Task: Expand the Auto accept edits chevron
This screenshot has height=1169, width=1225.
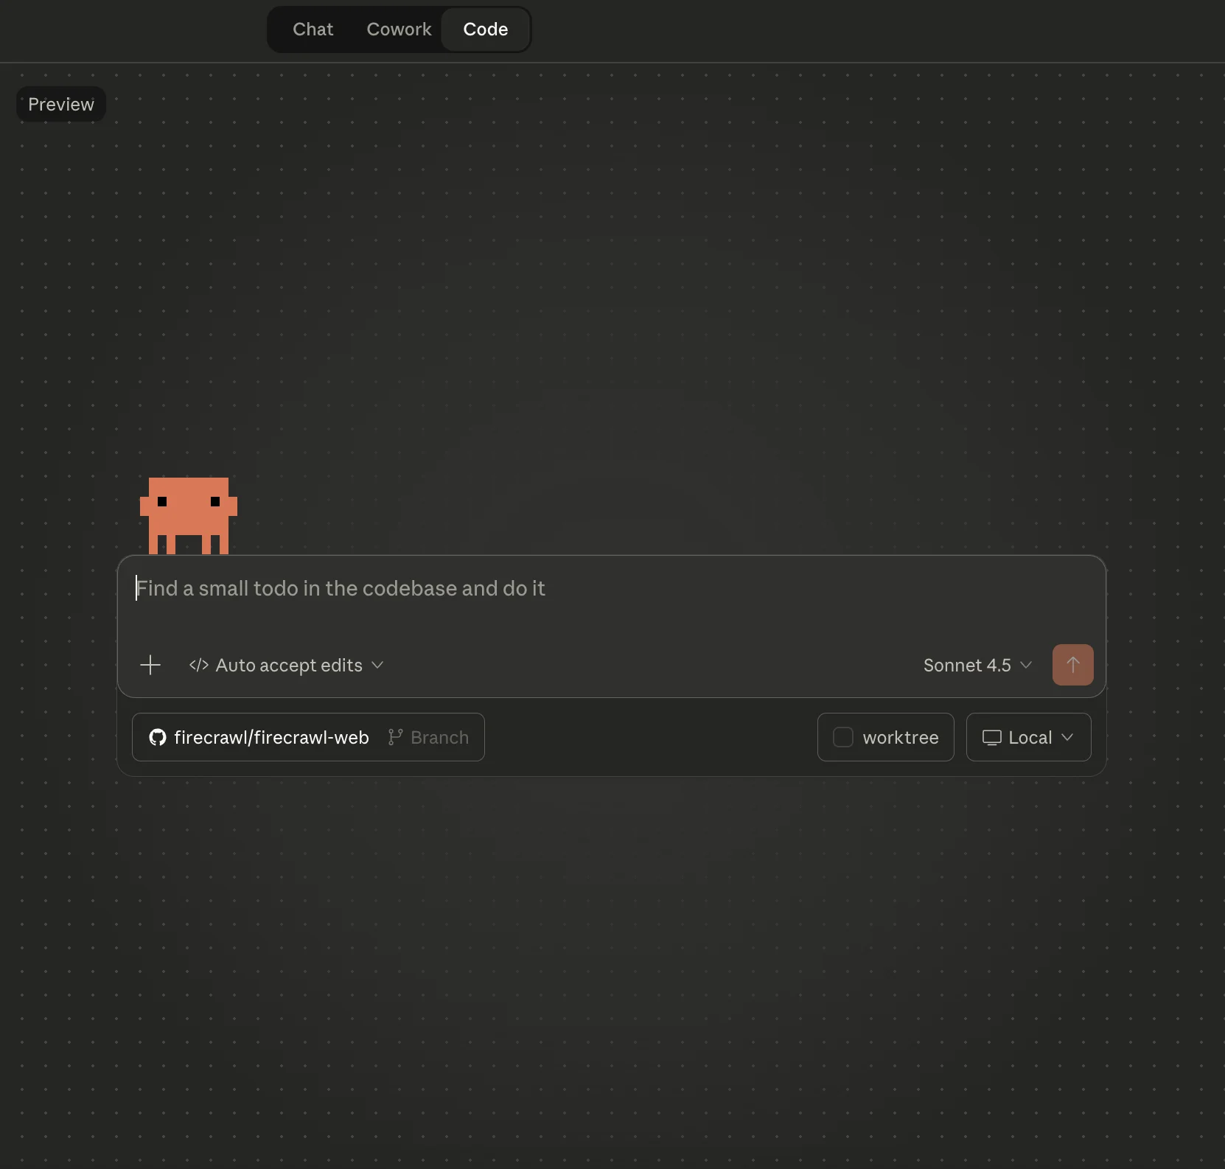Action: click(x=377, y=665)
